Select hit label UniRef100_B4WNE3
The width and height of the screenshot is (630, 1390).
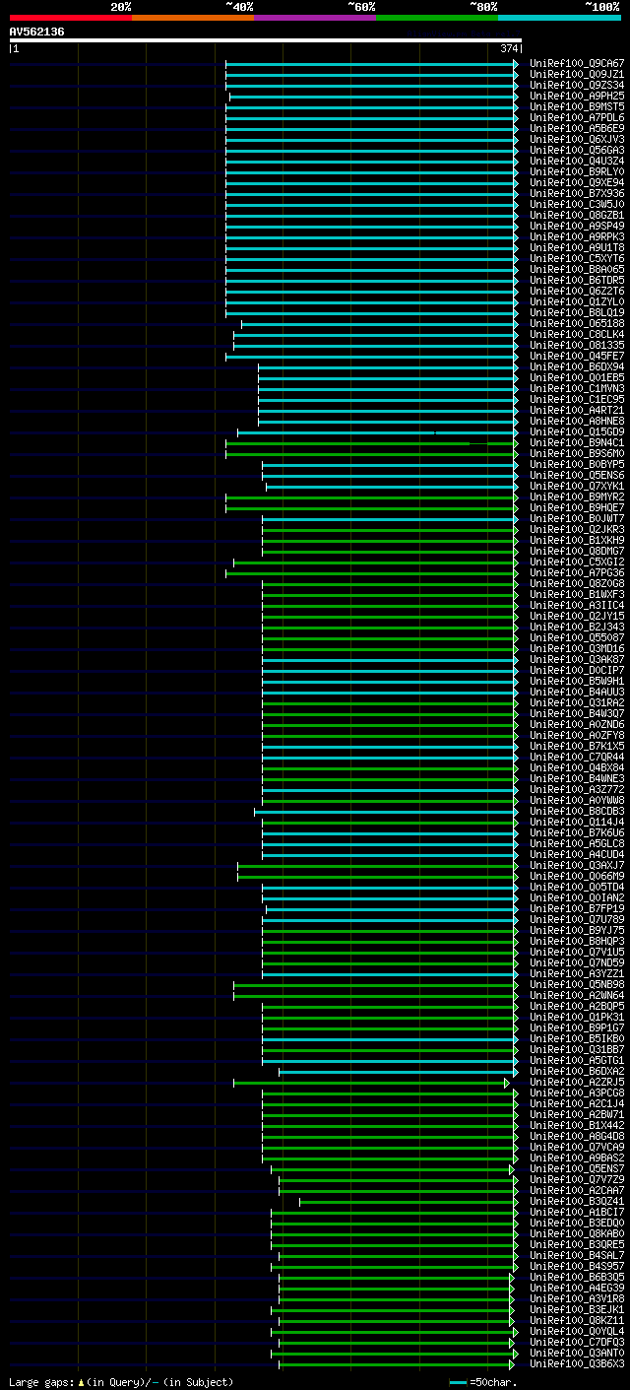[x=577, y=778]
